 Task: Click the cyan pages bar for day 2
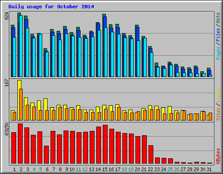coord(21,46)
